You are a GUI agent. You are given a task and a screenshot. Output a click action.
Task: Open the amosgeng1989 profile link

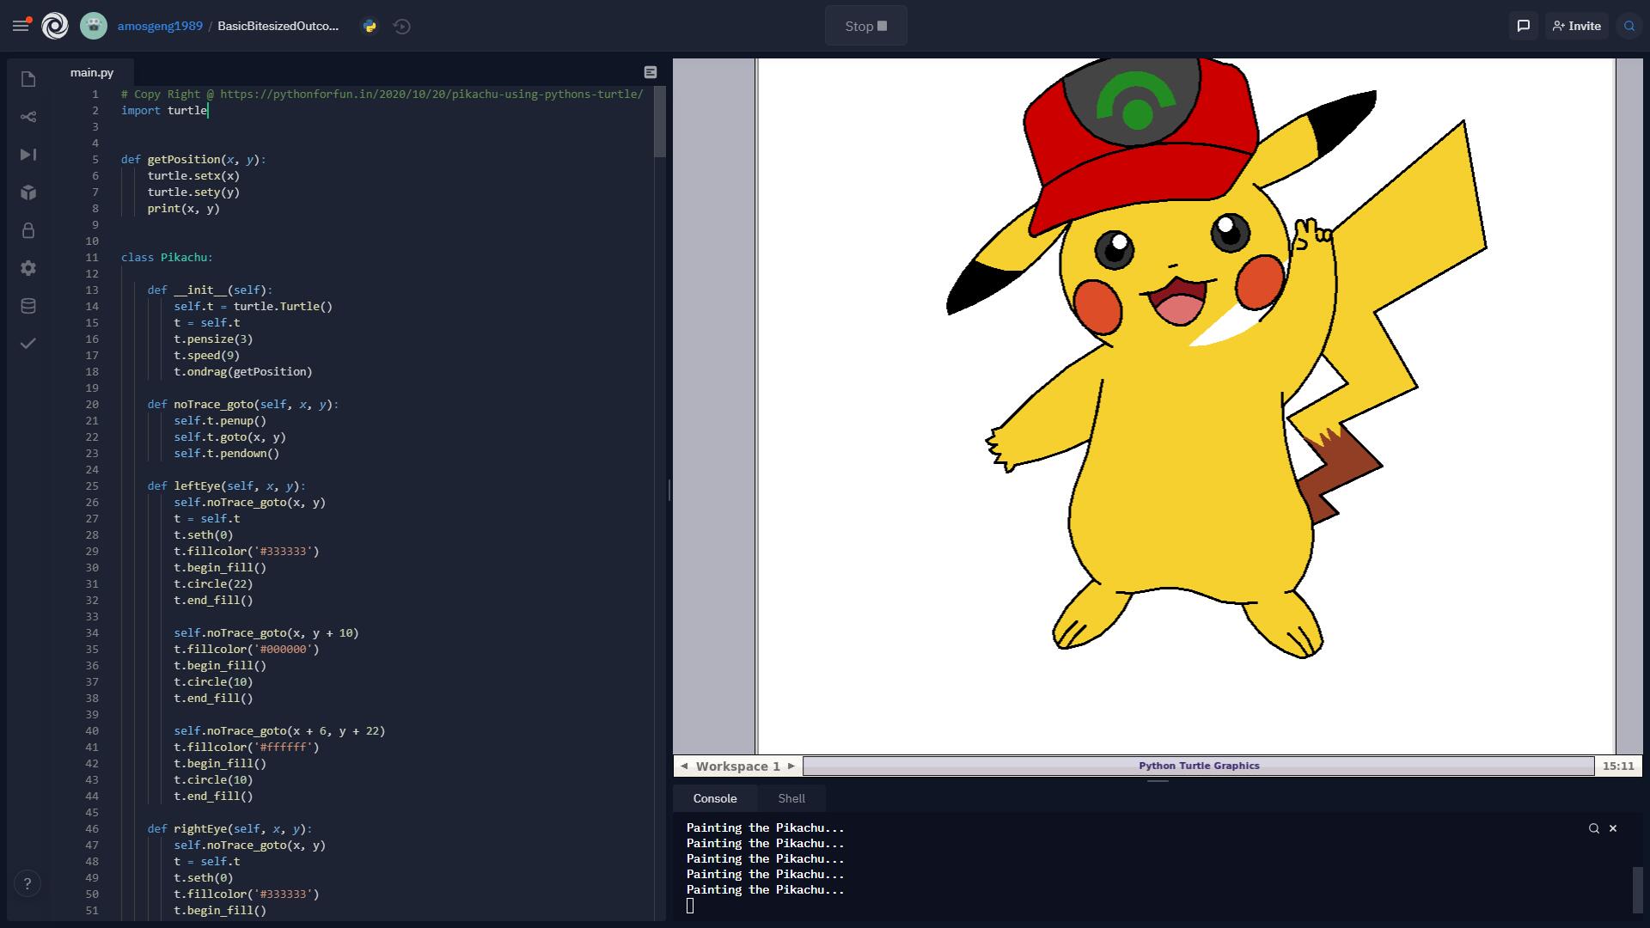160,26
